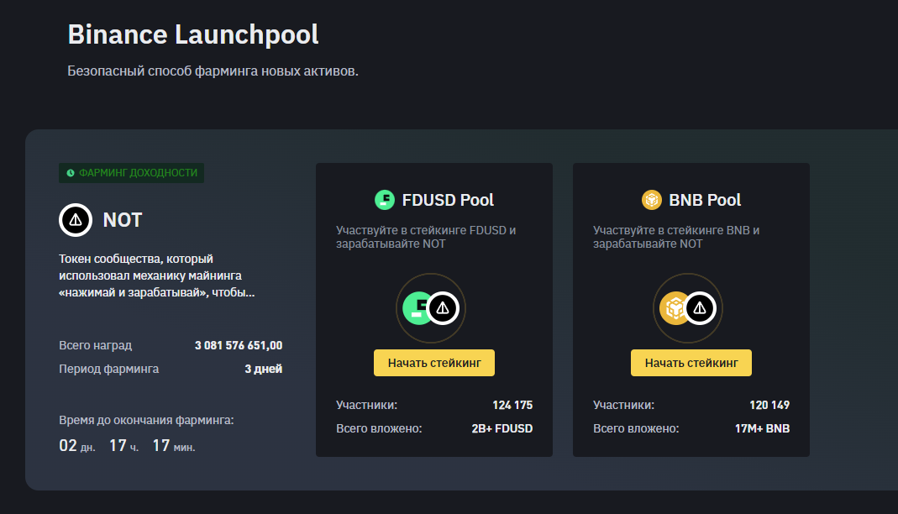The height and width of the screenshot is (514, 898).
Task: Select the NOT token name
Action: [x=123, y=220]
